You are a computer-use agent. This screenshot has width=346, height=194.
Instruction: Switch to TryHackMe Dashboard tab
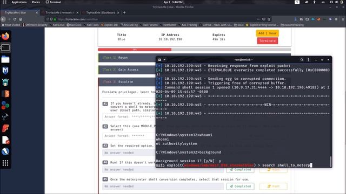tap(101, 12)
